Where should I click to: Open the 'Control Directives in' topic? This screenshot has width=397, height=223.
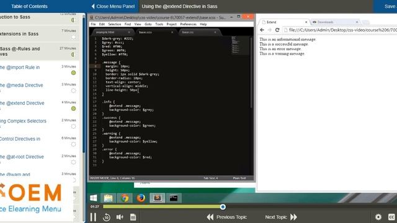pyautogui.click(x=20, y=139)
